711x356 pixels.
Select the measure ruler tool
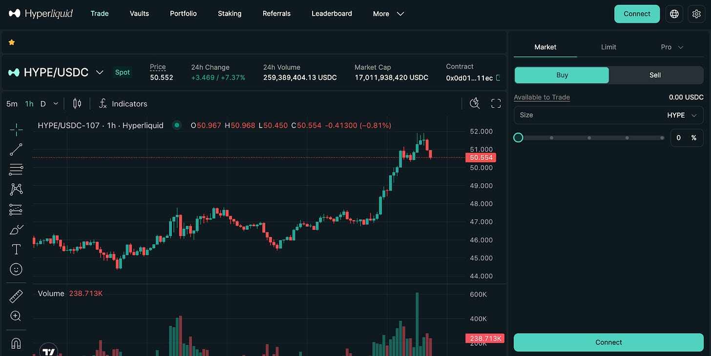click(16, 296)
